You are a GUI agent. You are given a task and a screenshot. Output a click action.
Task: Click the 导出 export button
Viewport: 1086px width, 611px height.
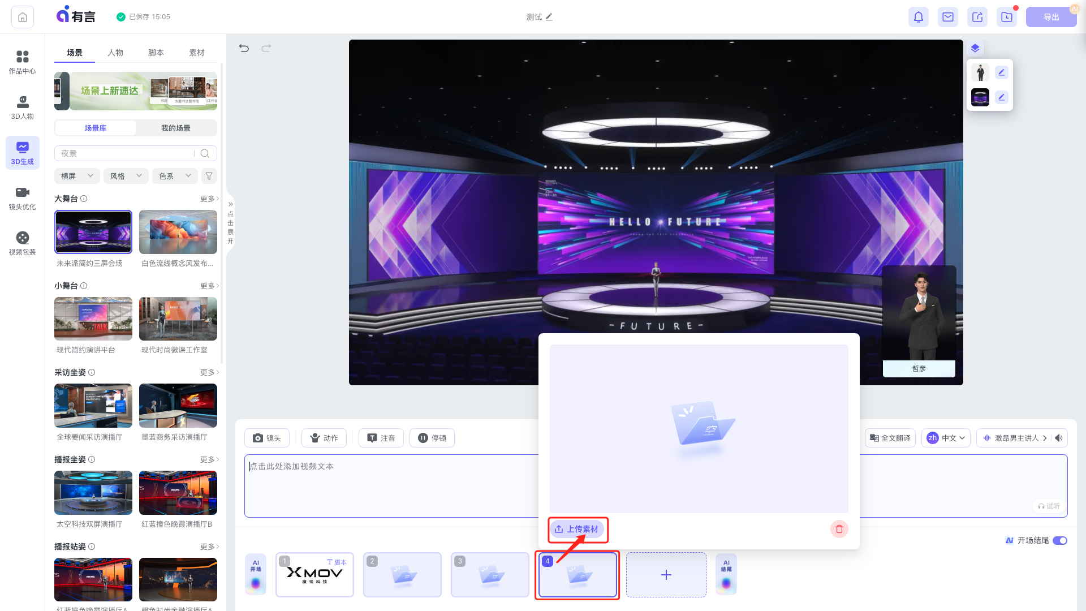pyautogui.click(x=1051, y=17)
